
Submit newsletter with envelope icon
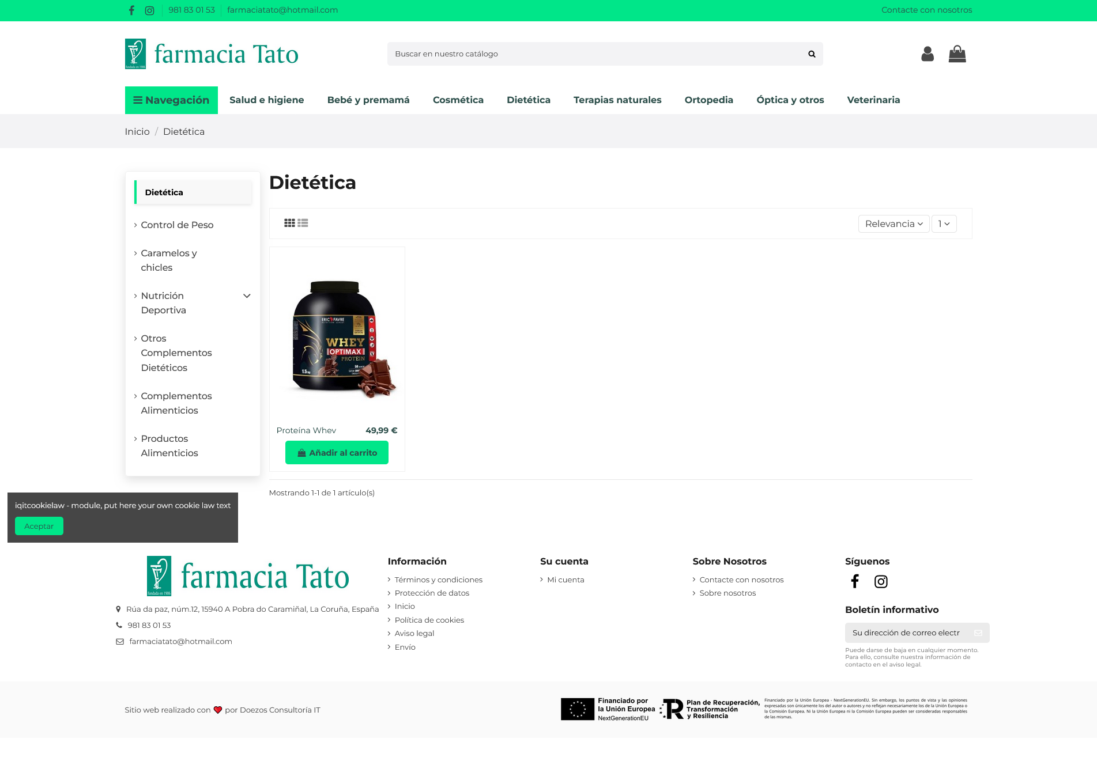978,633
